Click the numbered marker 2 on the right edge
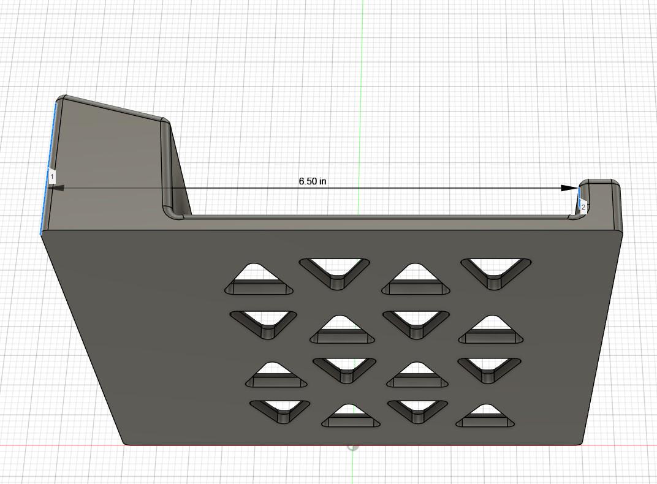 pos(582,206)
